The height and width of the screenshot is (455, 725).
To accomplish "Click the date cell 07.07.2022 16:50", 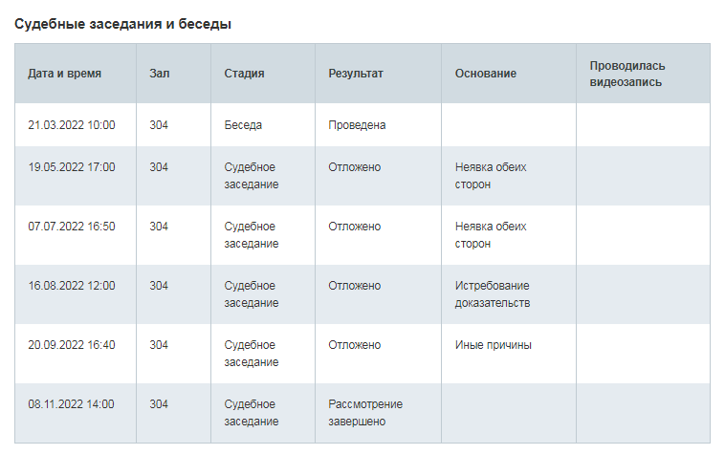I will click(72, 227).
